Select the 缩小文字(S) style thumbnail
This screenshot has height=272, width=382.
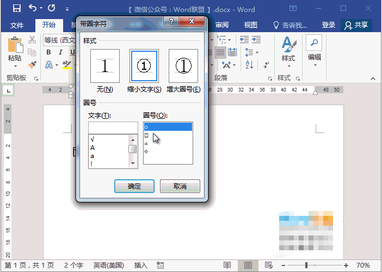144,66
